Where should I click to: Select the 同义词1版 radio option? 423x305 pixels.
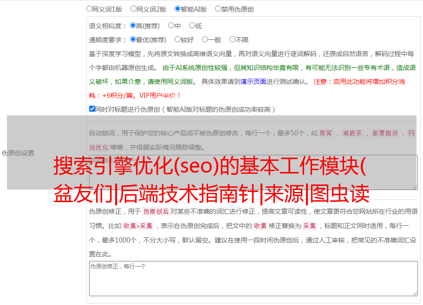(x=89, y=9)
